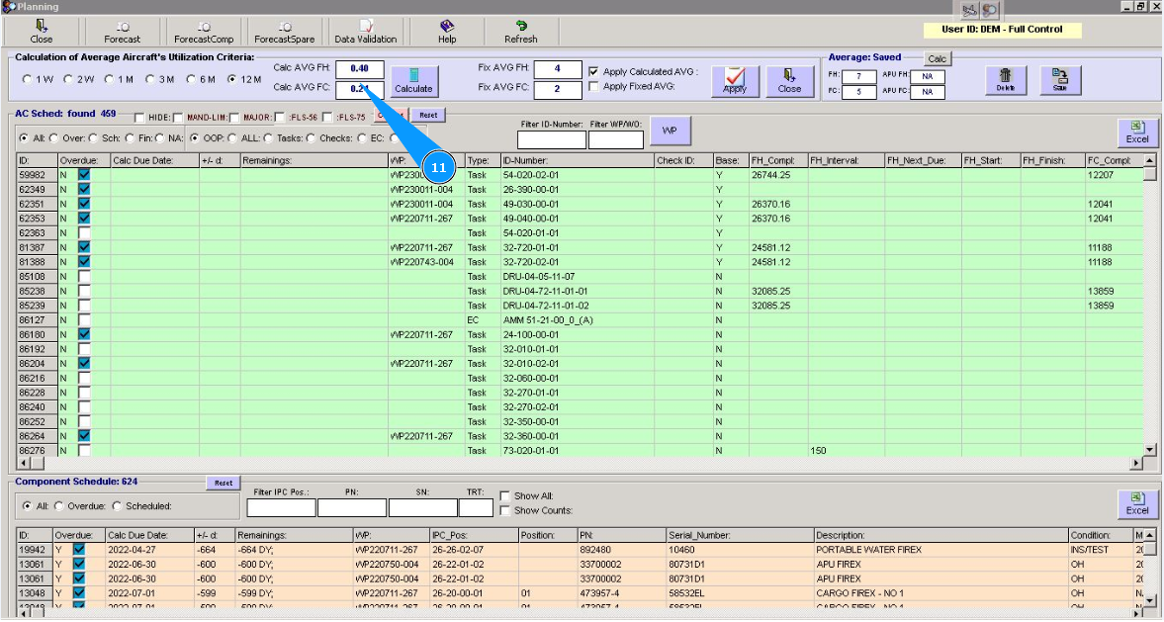This screenshot has width=1164, height=622.
Task: Click the WP filter button
Action: point(670,131)
